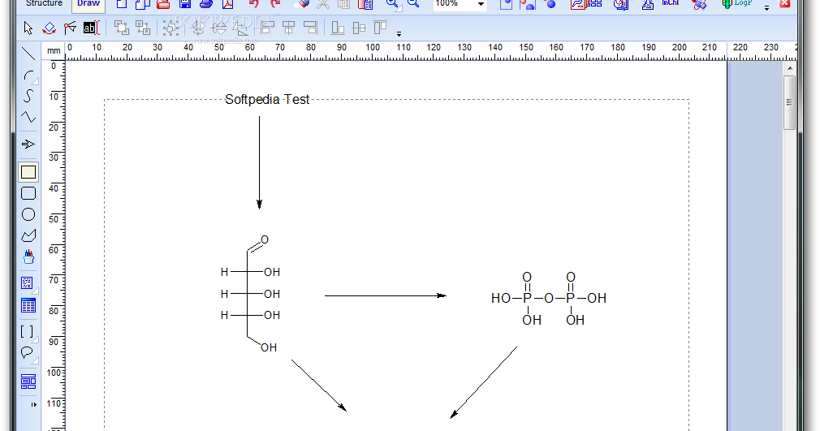The height and width of the screenshot is (431, 820).
Task: Flip object top to bottom
Action: click(219, 28)
